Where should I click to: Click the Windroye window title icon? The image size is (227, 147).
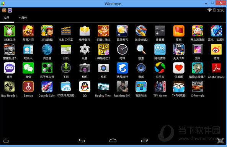(2, 3)
